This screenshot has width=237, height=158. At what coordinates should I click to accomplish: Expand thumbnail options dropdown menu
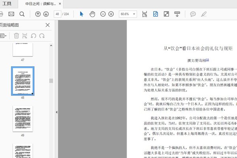click(x=3, y=36)
